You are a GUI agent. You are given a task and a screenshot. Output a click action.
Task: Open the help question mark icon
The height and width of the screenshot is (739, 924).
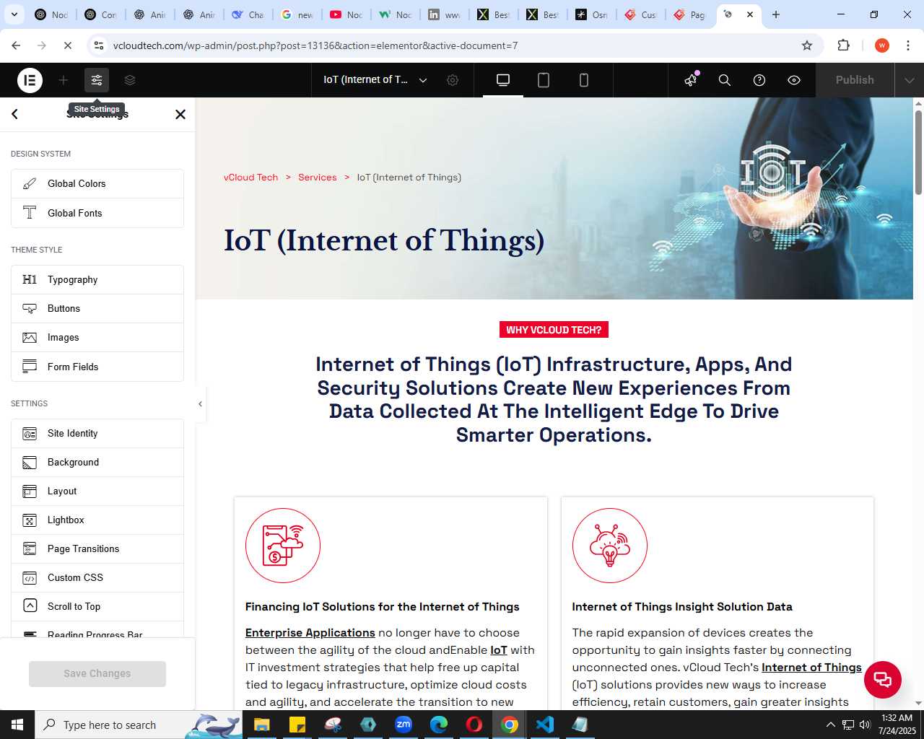tap(759, 80)
